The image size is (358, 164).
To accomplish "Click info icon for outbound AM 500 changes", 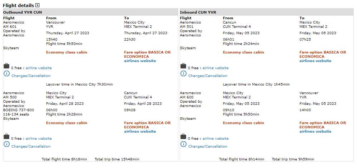I will click(6, 144).
